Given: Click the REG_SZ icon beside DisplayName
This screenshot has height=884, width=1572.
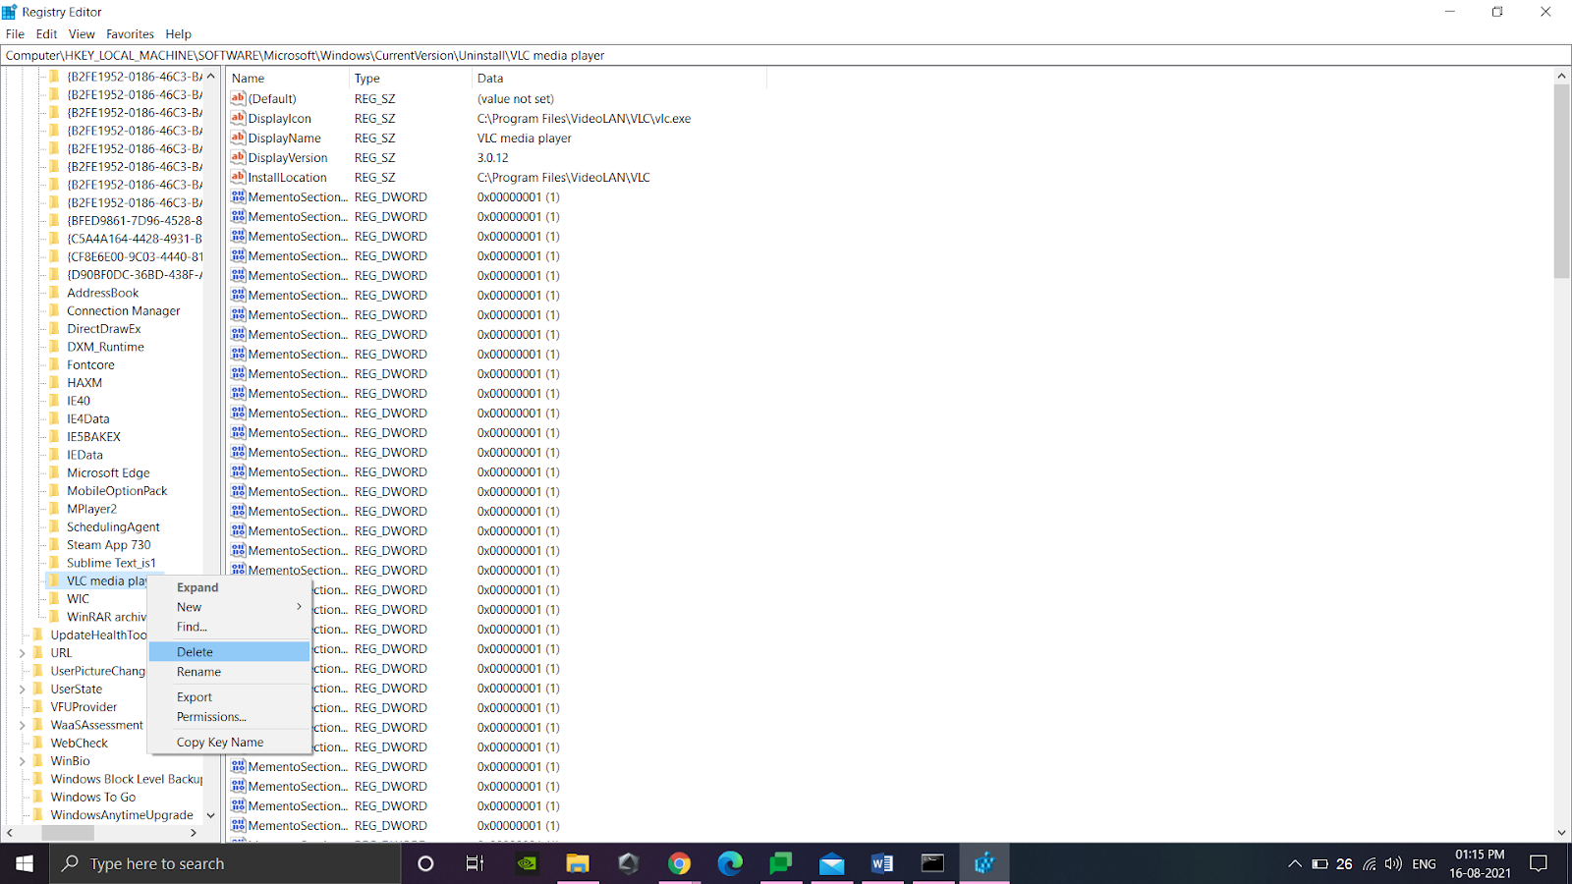Looking at the screenshot, I should point(237,138).
